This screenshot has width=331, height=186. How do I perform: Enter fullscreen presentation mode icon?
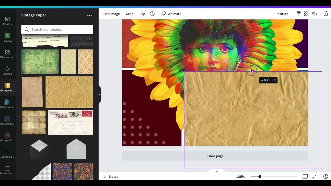coord(314,176)
